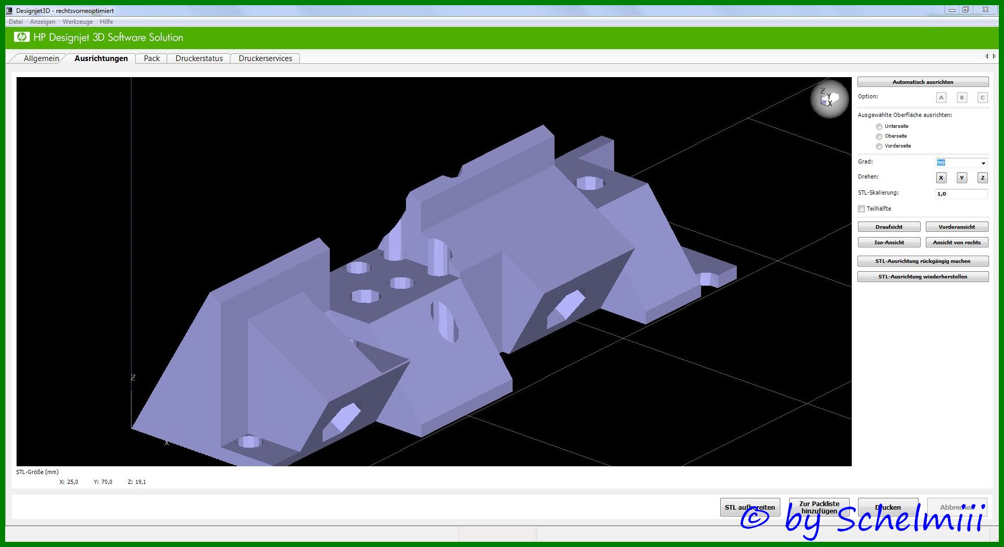Image resolution: width=1004 pixels, height=547 pixels.
Task: Switch to the Pack tab
Action: coord(151,58)
